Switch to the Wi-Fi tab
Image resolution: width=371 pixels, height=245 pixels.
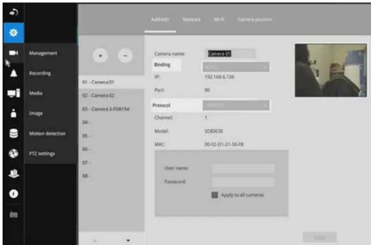[x=219, y=19]
